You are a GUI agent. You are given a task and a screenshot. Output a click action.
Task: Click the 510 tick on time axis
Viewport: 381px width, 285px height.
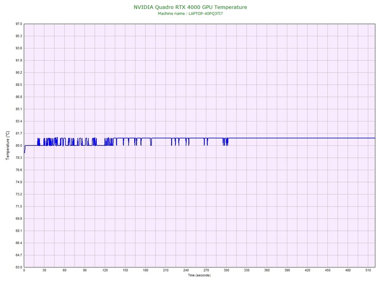pyautogui.click(x=368, y=270)
